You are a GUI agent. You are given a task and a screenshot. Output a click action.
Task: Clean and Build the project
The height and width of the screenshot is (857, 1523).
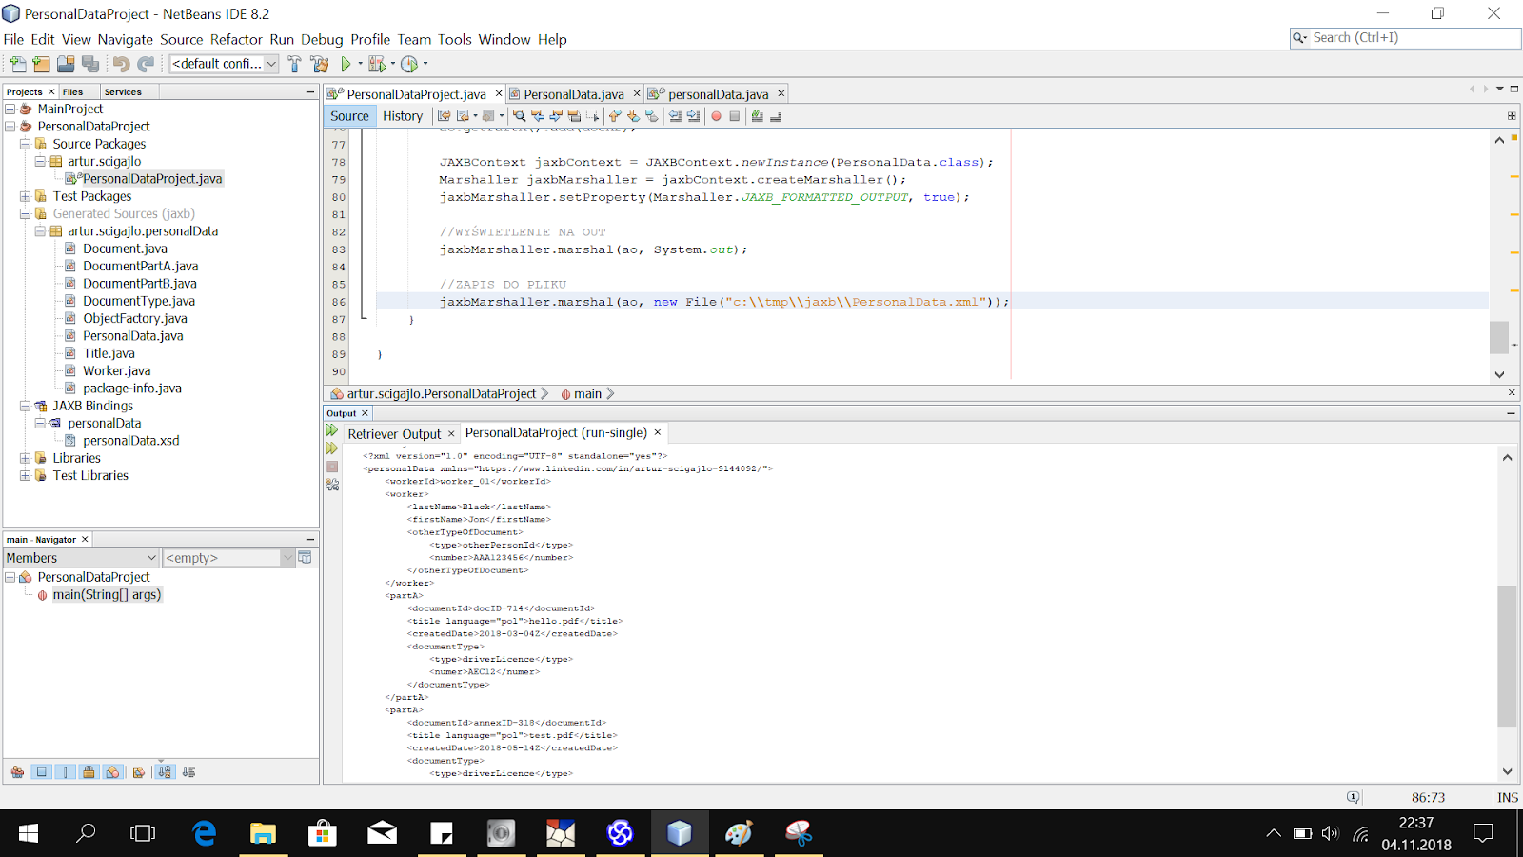click(x=317, y=64)
